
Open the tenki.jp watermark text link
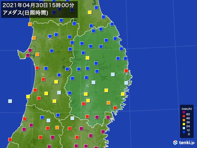[187, 143]
